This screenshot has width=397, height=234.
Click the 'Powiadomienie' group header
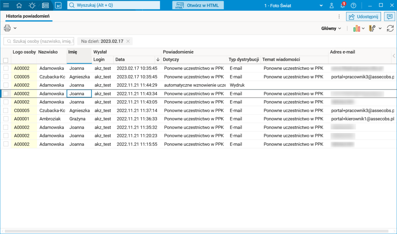(178, 52)
